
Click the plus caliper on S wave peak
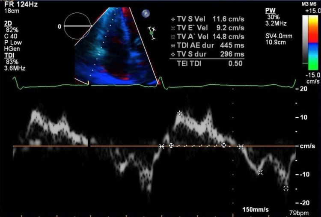(x=179, y=113)
